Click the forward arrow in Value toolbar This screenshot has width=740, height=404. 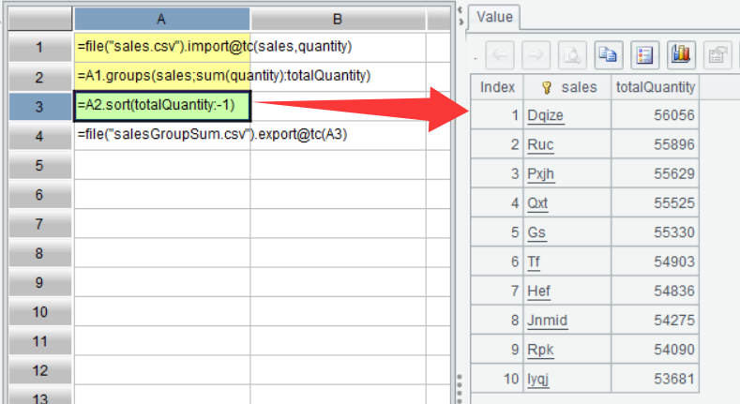click(x=536, y=55)
